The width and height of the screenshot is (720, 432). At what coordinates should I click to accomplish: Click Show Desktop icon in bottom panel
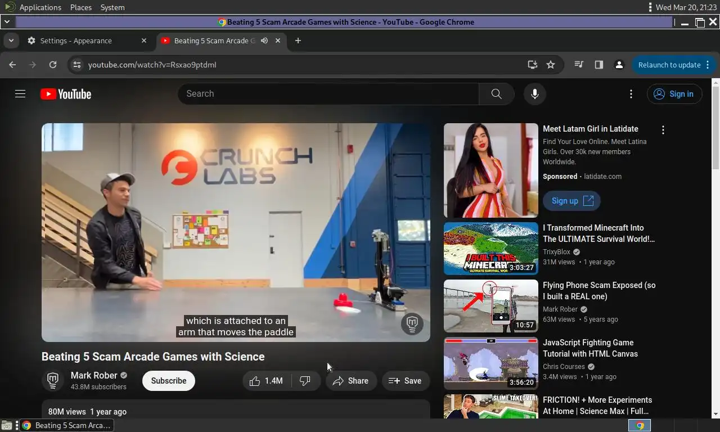(x=6, y=425)
